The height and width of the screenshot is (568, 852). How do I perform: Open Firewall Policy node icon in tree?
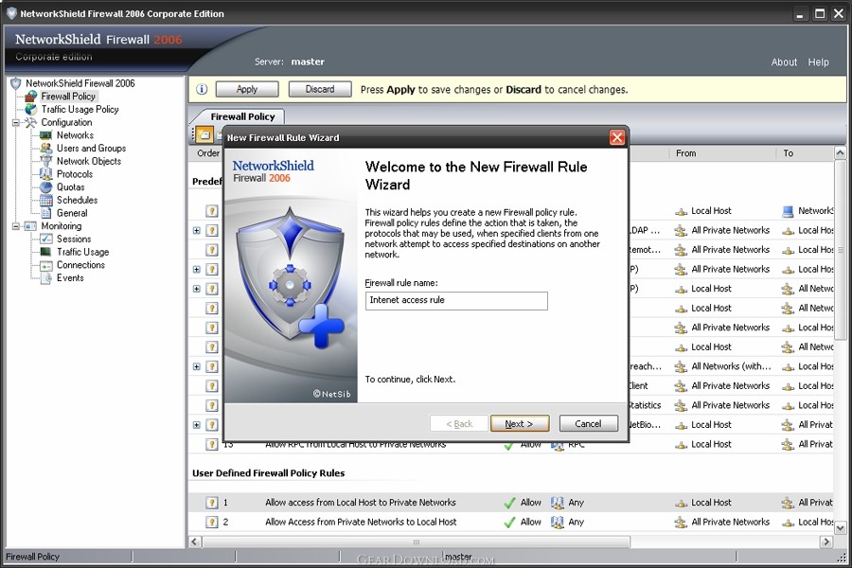(x=31, y=97)
